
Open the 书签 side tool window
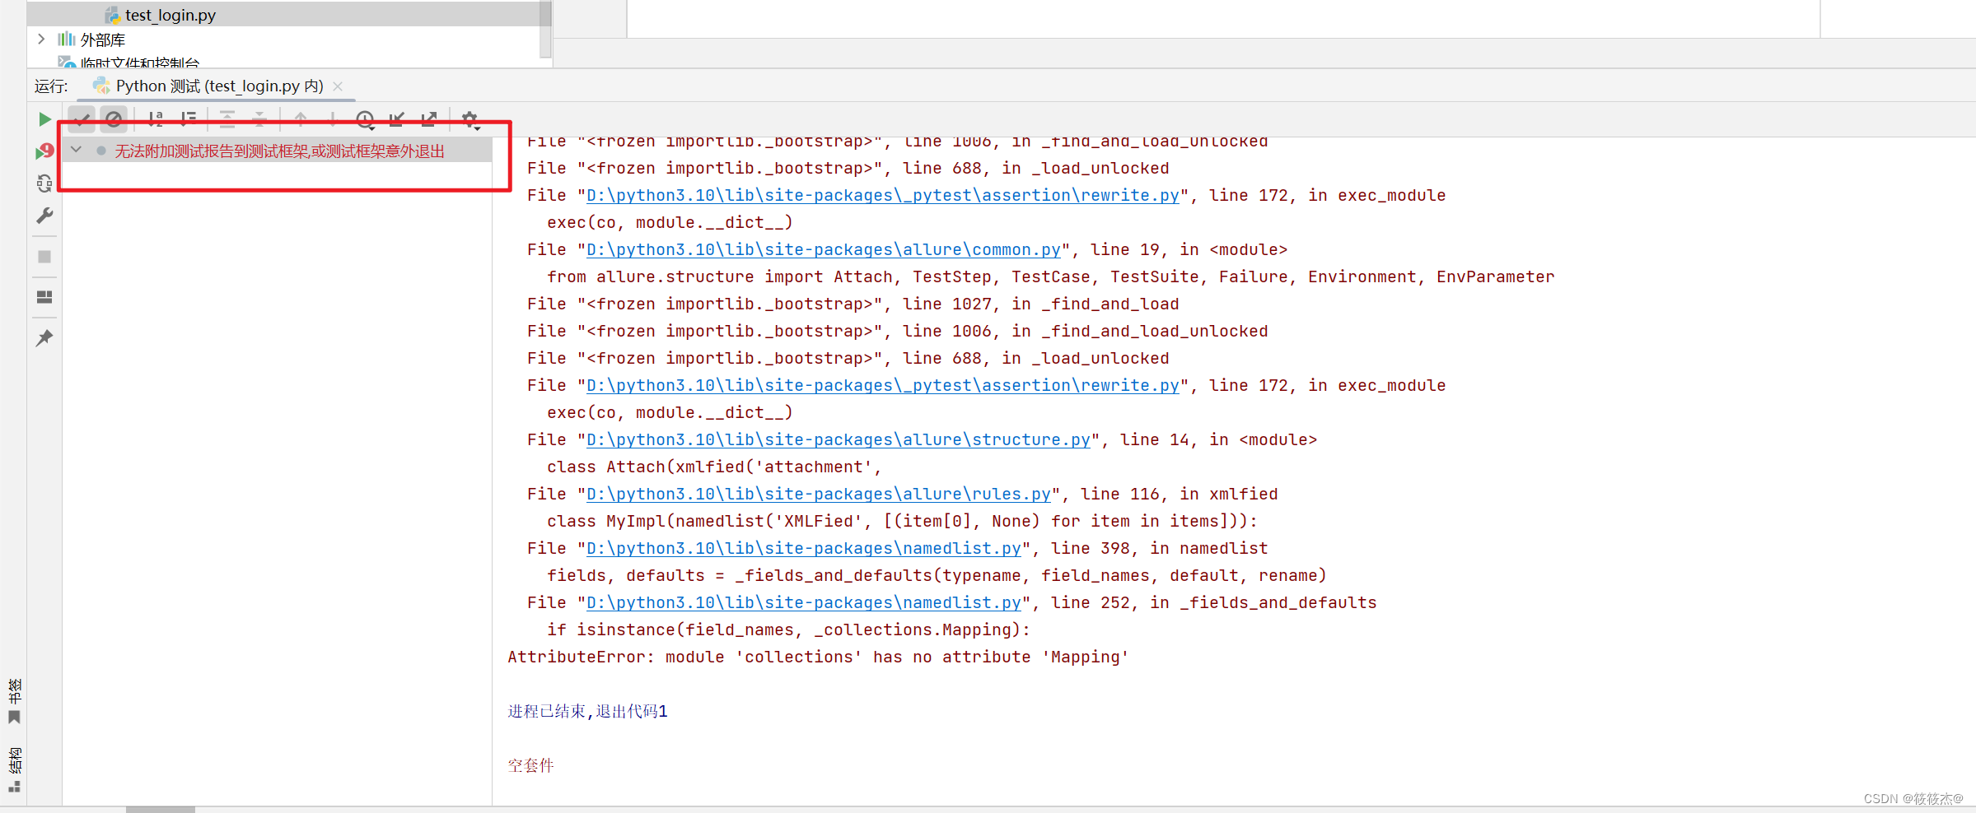(x=14, y=700)
